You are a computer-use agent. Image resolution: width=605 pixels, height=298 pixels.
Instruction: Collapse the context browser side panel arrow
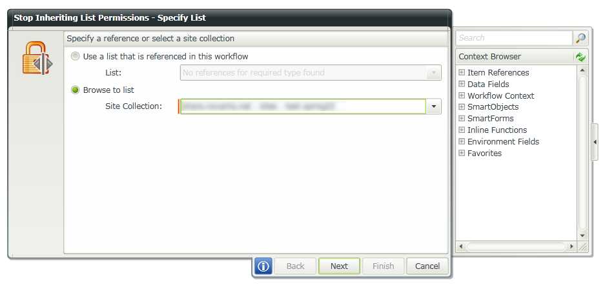(595, 142)
